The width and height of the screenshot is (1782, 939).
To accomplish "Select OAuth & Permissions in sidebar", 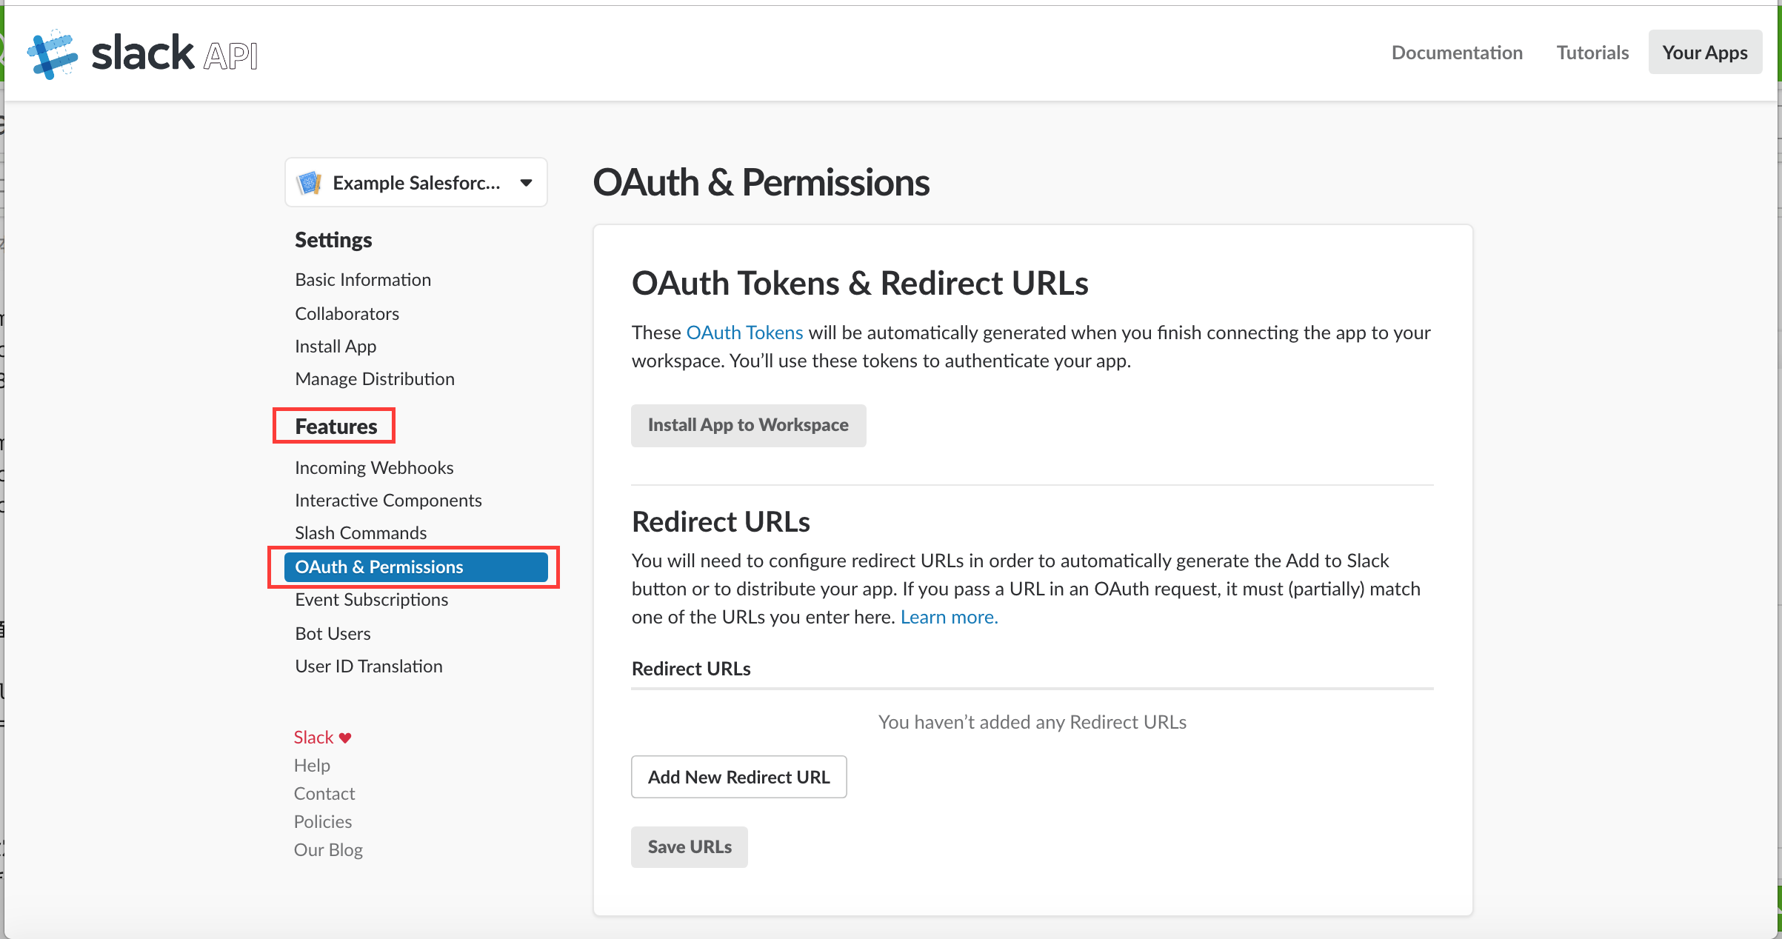I will (416, 567).
